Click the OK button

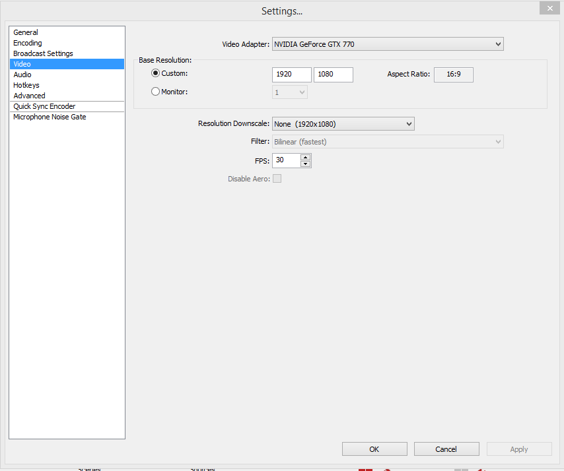(x=374, y=449)
